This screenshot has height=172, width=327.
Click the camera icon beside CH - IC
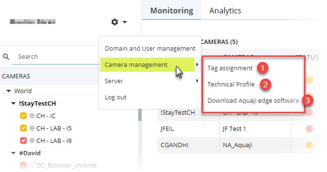(x=32, y=116)
